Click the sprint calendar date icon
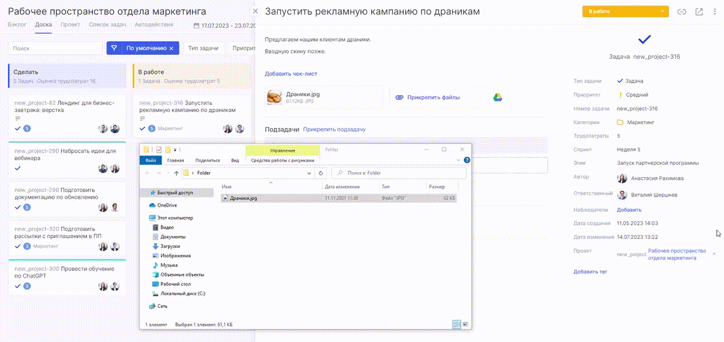 tap(196, 25)
